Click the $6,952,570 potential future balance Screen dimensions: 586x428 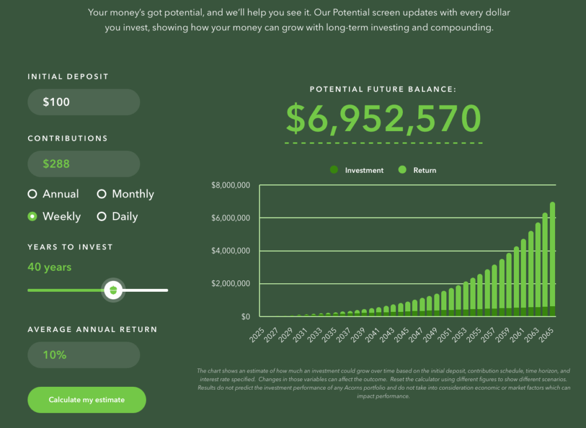tap(383, 118)
